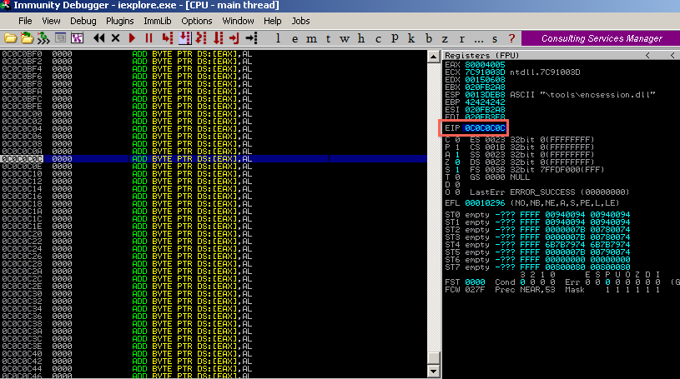
Task: Click Execute till return icon
Action: 234,38
